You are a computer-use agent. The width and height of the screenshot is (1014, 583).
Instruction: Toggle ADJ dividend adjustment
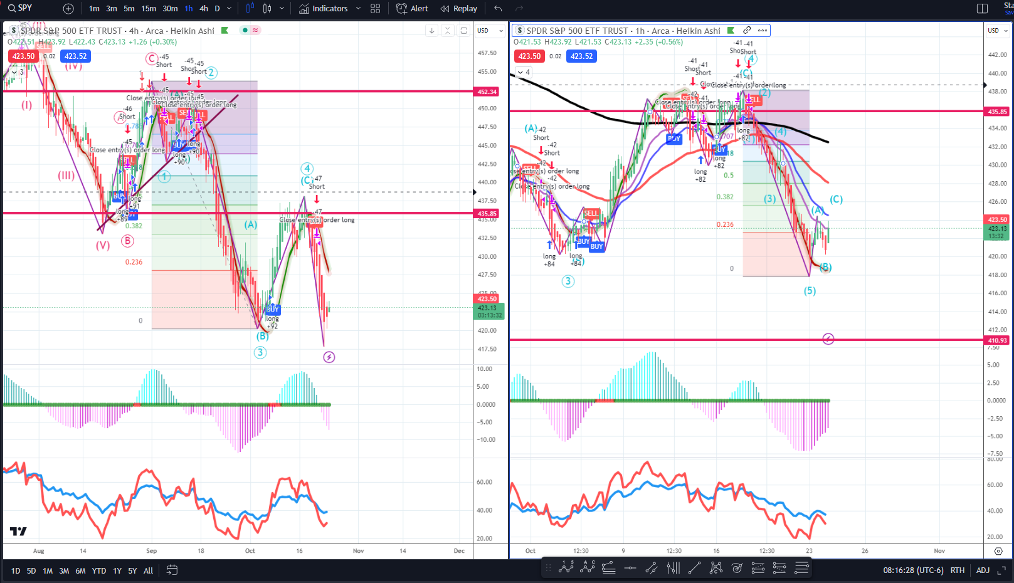[x=983, y=570]
